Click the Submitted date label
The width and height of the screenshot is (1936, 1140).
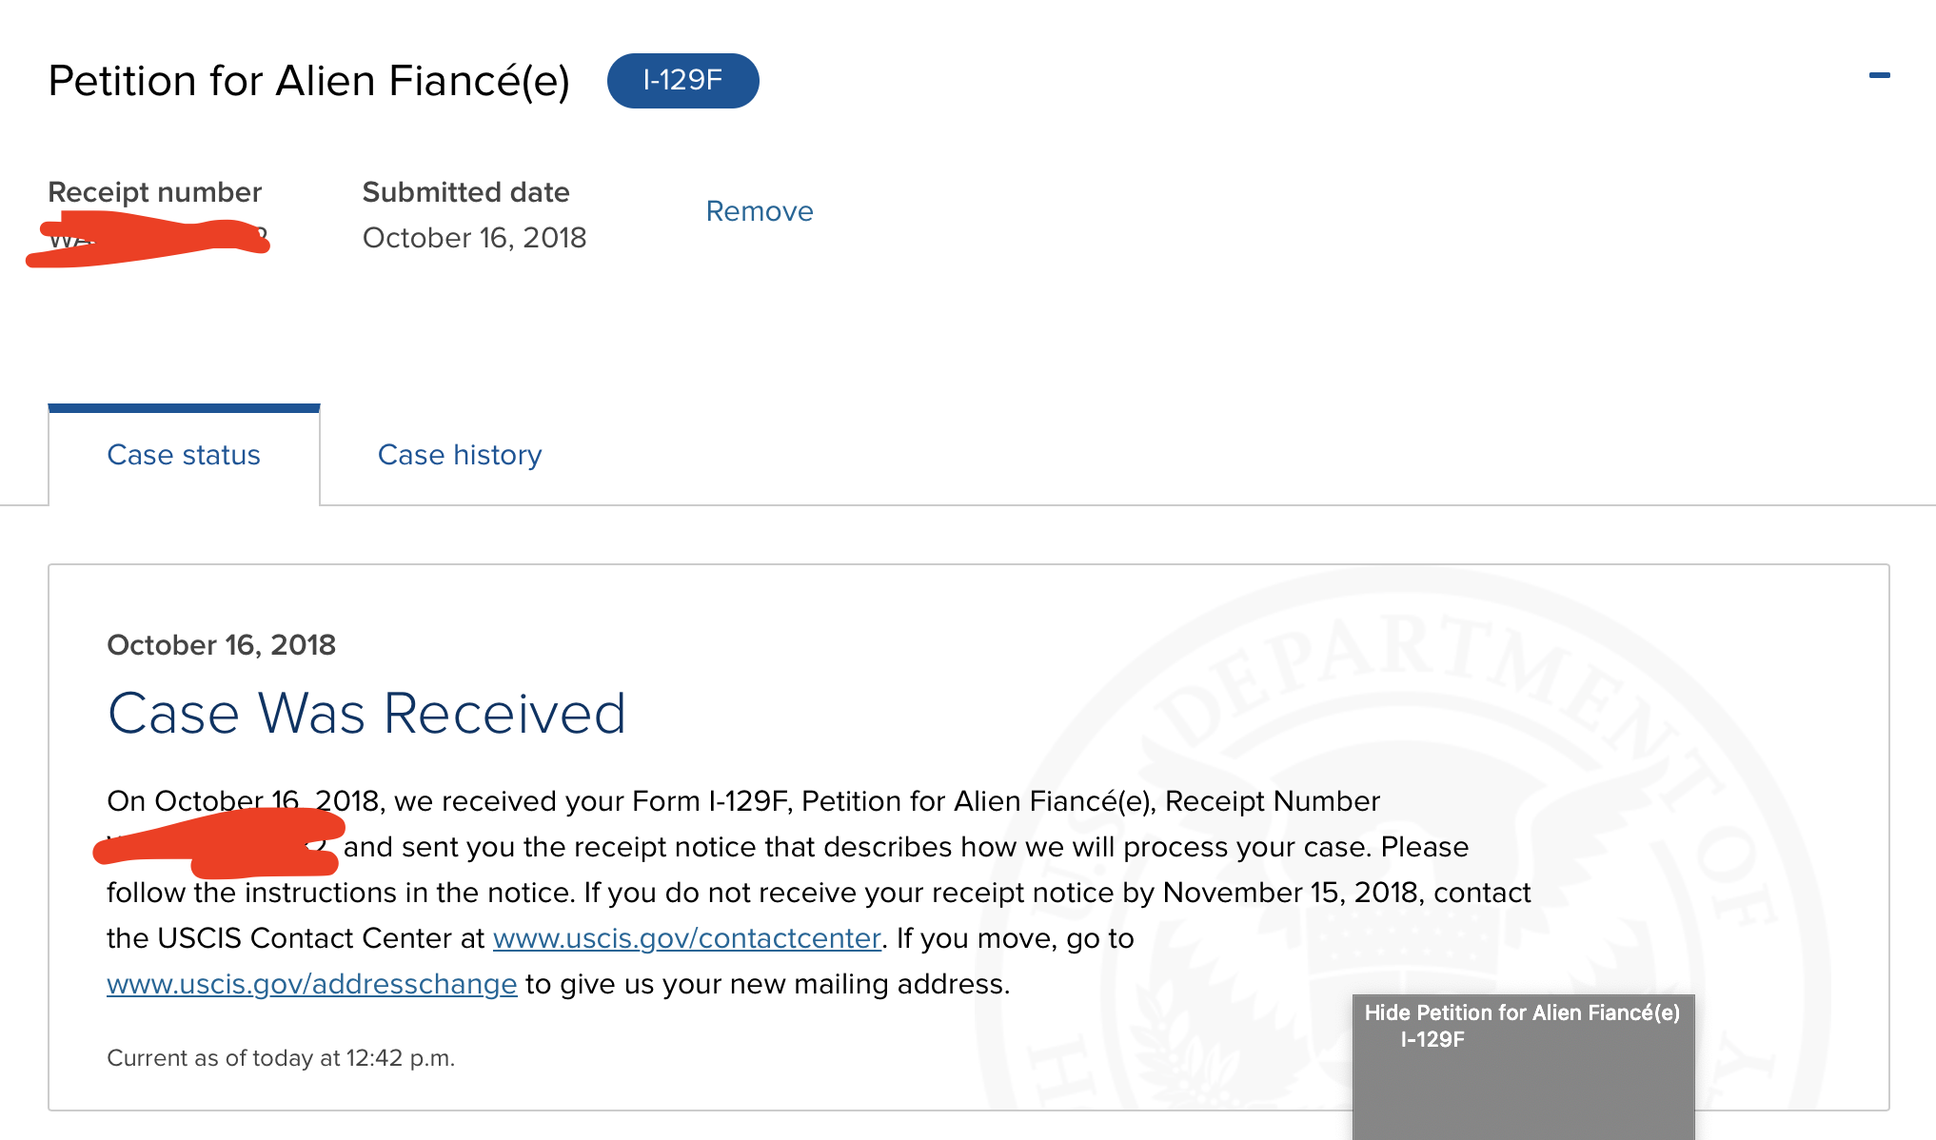[465, 192]
